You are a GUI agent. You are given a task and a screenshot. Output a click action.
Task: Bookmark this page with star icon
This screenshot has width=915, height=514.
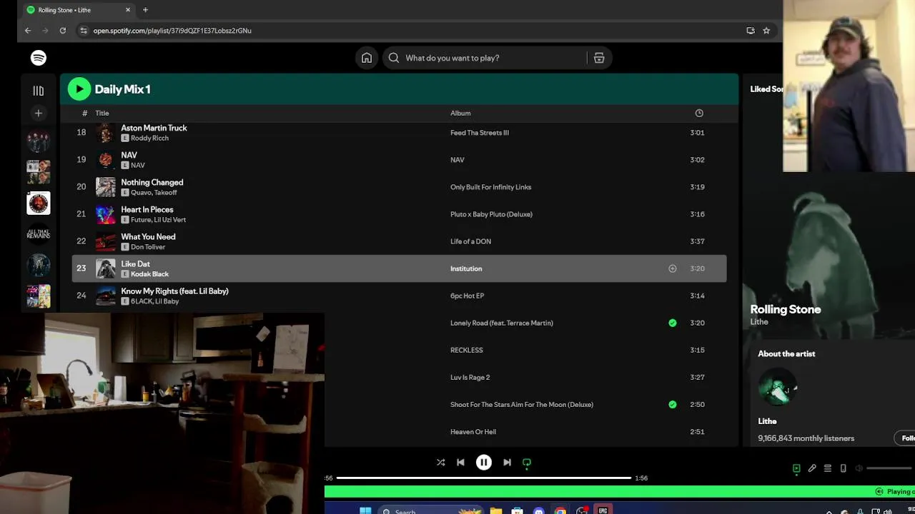(766, 31)
